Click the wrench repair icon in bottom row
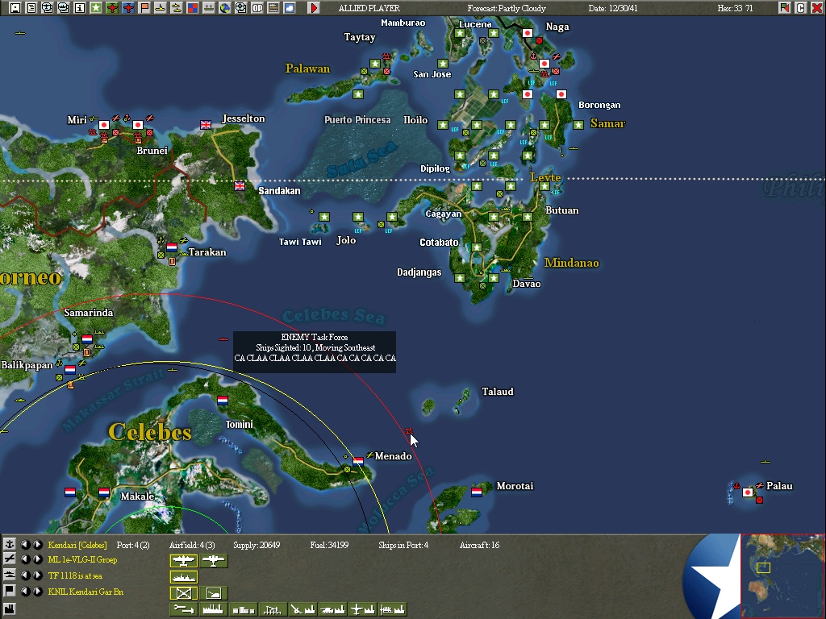This screenshot has height=619, width=826. [184, 609]
